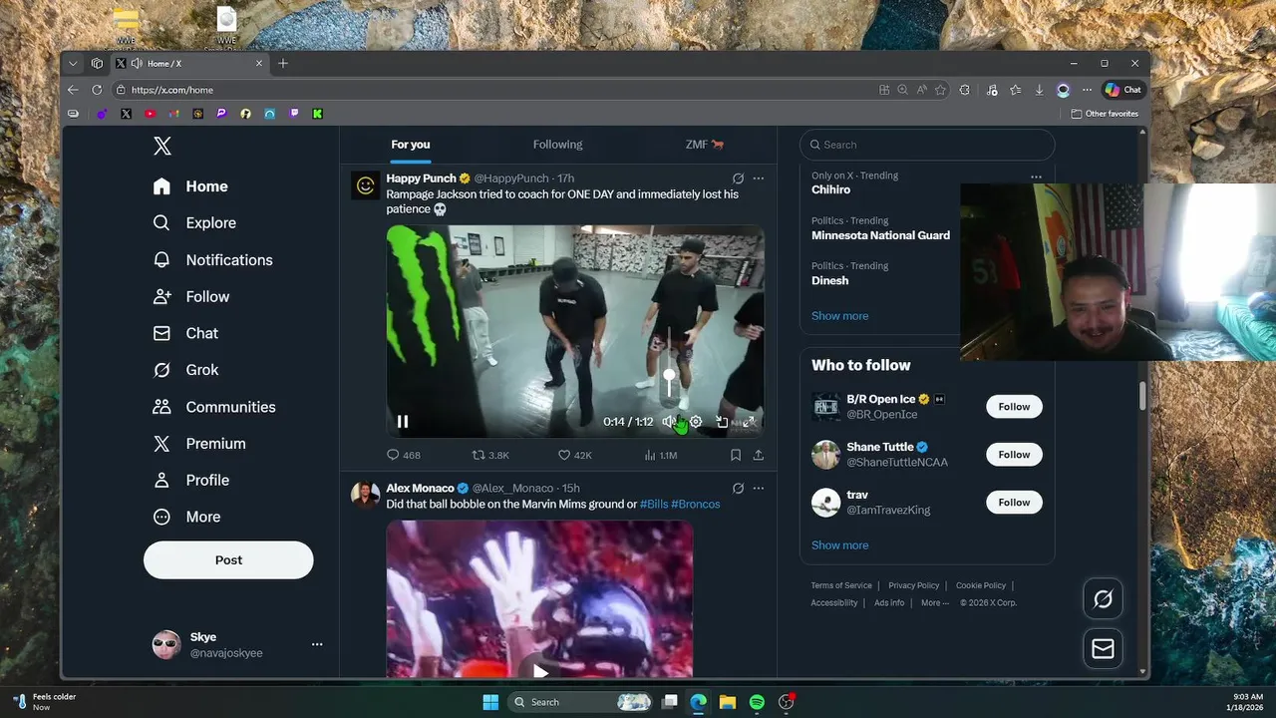
Task: Open the Explore page
Action: 194,223
